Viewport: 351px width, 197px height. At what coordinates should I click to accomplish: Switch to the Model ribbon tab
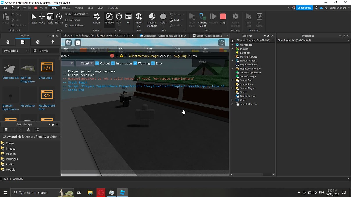[66, 8]
